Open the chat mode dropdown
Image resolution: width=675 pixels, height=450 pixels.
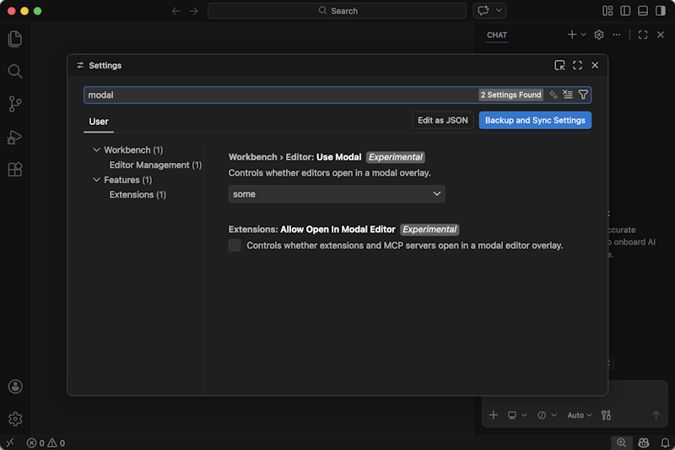click(547, 415)
